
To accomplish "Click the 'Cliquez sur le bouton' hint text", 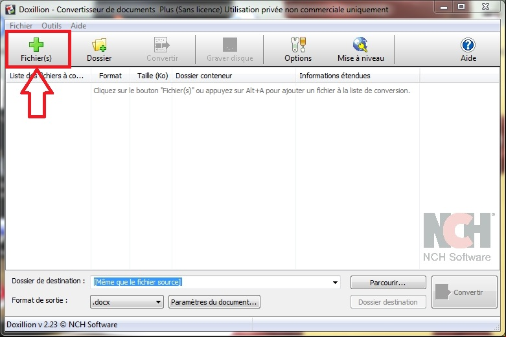I will click(x=252, y=91).
